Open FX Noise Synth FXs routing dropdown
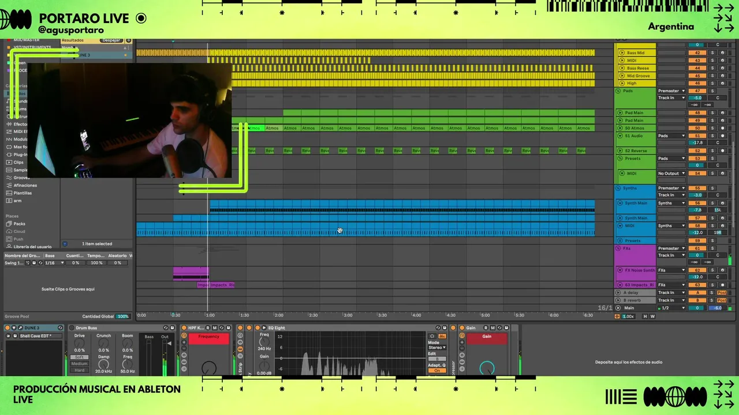 coord(671,270)
